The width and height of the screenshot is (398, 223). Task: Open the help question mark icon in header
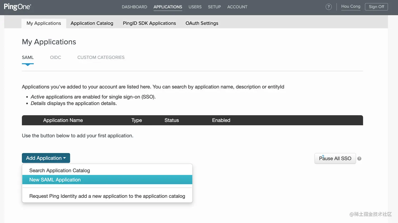click(329, 7)
